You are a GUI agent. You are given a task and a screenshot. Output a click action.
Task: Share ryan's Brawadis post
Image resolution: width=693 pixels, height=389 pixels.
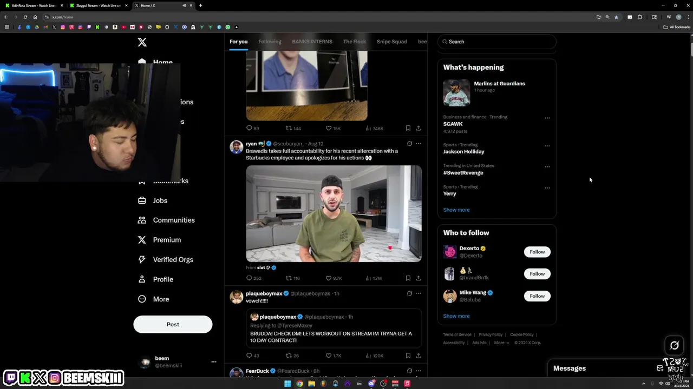(x=419, y=278)
